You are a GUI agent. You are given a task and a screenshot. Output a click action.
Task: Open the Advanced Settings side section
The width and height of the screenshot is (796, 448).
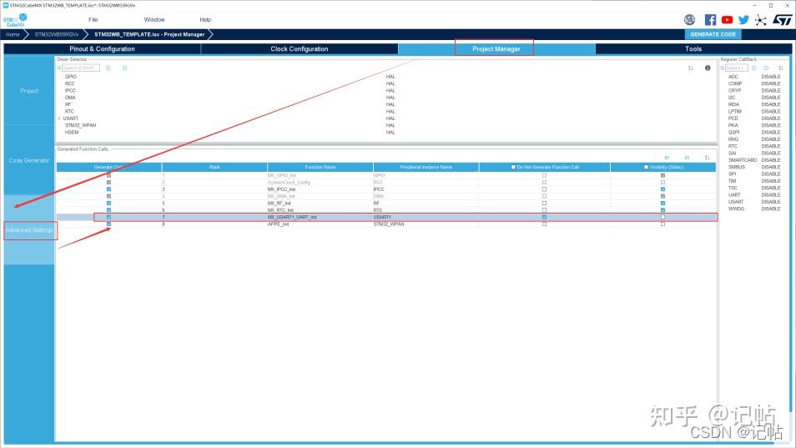pos(29,229)
